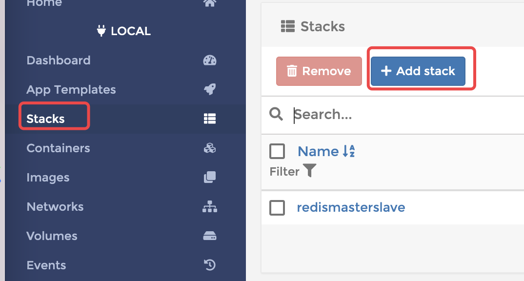Click the App Templates rocket icon
This screenshot has height=281, width=524.
click(209, 90)
